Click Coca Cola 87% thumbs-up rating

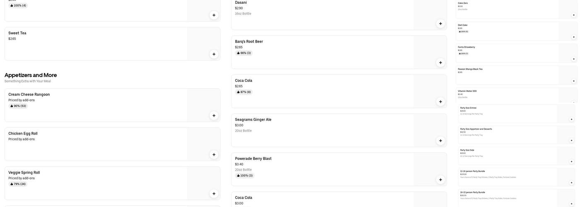point(244,92)
